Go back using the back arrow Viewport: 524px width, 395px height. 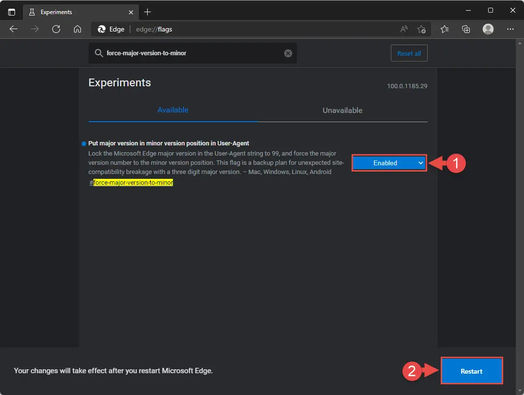(14, 29)
